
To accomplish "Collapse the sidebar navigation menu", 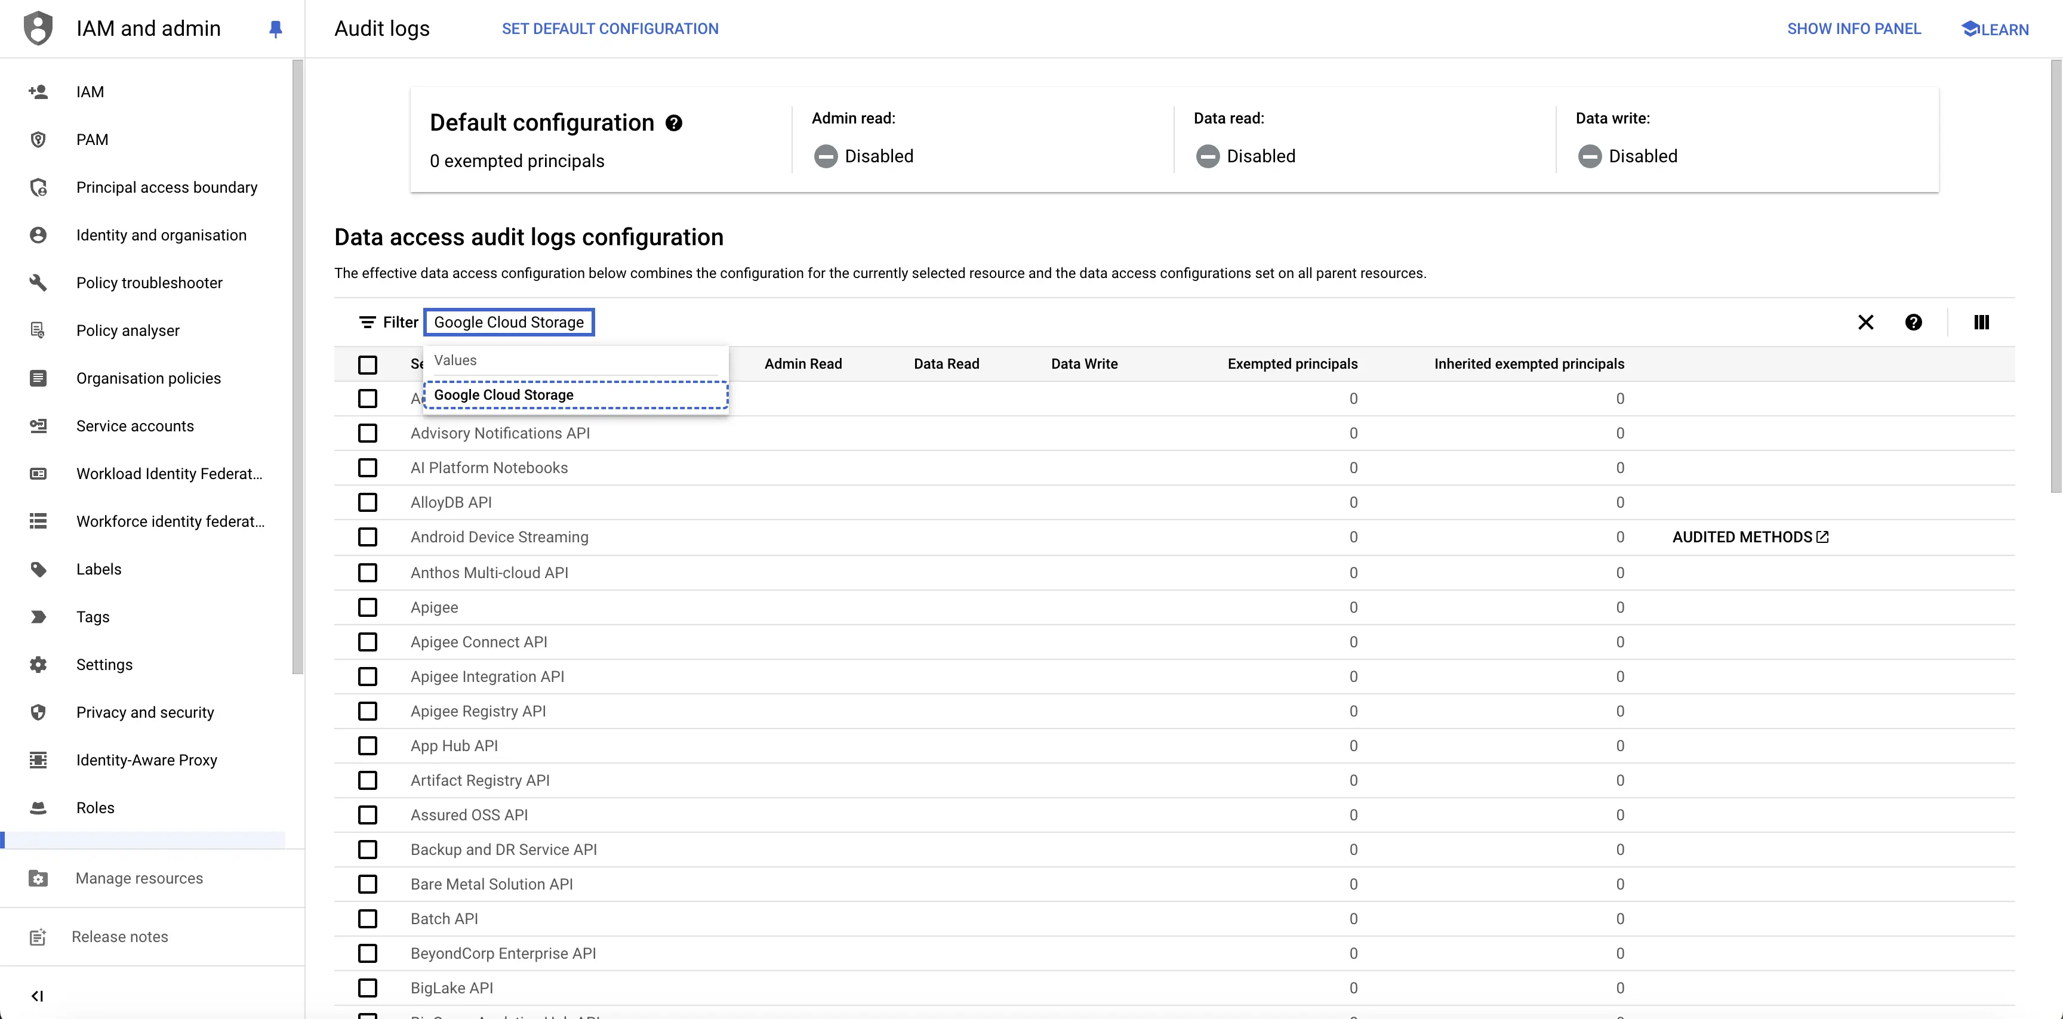I will point(37,996).
